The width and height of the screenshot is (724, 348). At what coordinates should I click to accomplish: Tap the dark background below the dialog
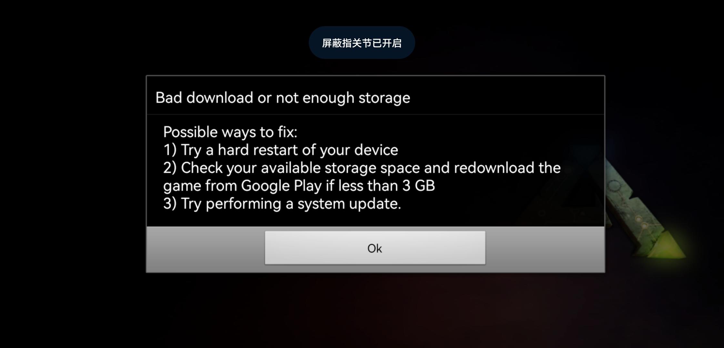click(362, 310)
